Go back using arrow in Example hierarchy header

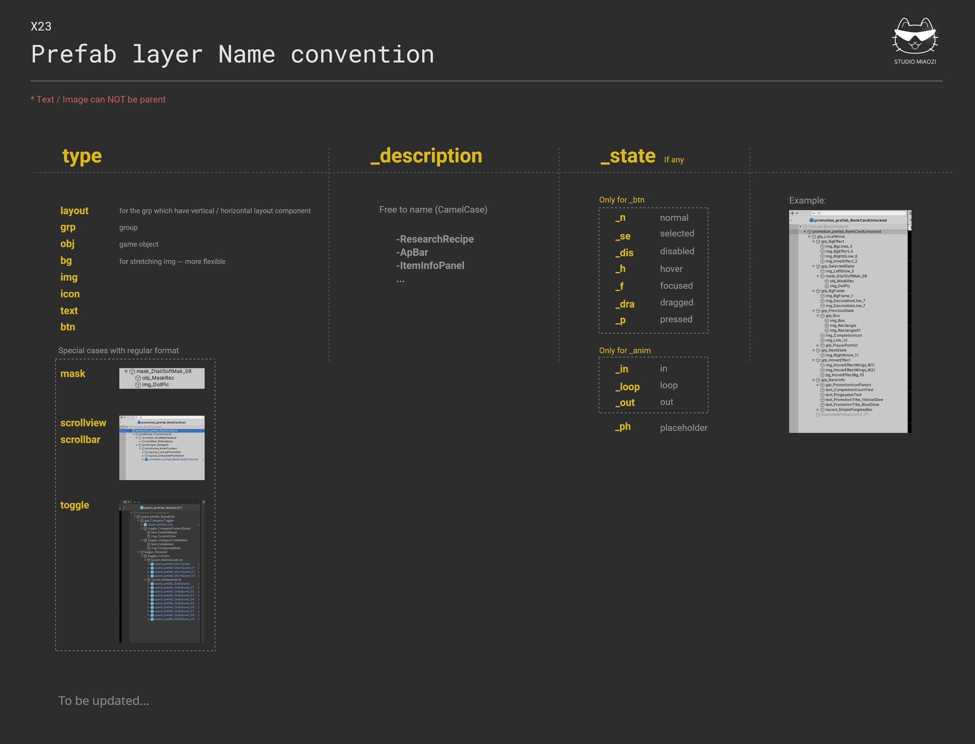(792, 220)
